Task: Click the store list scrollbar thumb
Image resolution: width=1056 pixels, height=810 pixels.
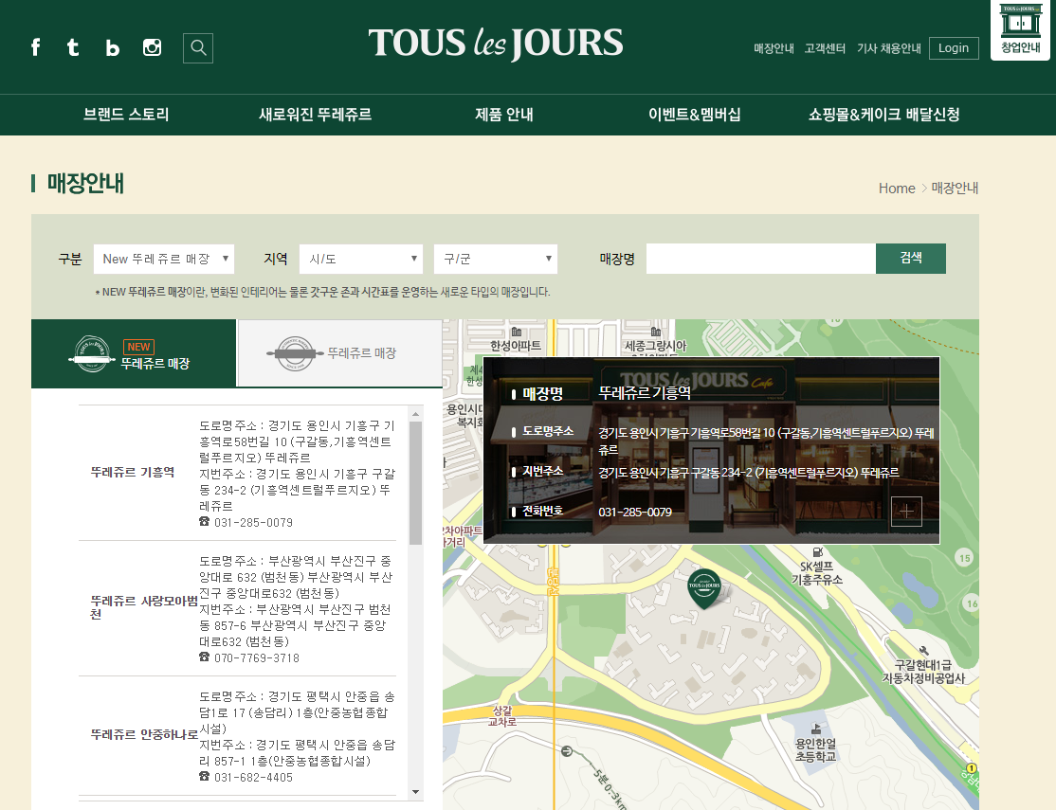Action: pos(415,483)
